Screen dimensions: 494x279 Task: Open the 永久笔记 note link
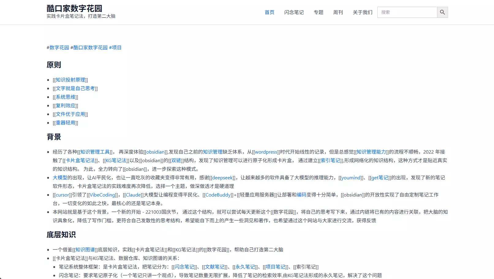pos(245,267)
